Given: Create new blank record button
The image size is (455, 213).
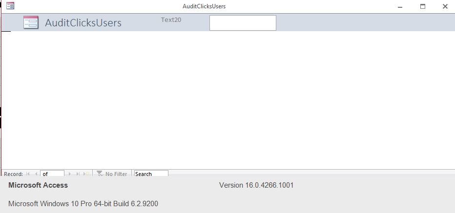Looking at the screenshot, I should [x=86, y=174].
